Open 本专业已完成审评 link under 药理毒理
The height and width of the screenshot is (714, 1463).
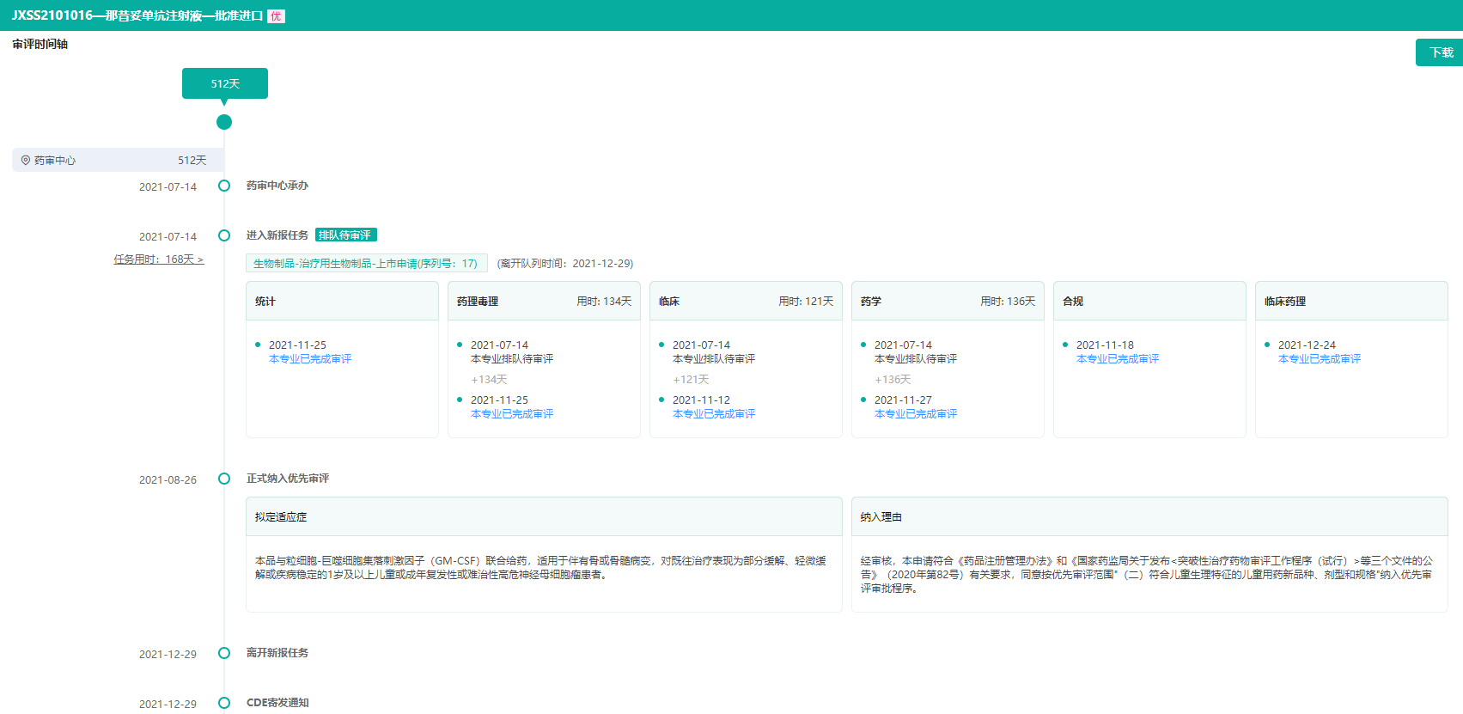click(x=512, y=414)
